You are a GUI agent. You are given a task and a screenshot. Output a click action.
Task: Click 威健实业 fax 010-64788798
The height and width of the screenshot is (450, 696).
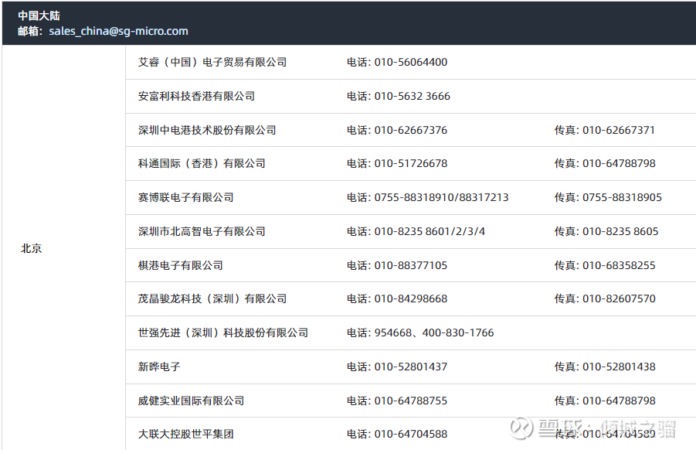pyautogui.click(x=619, y=401)
